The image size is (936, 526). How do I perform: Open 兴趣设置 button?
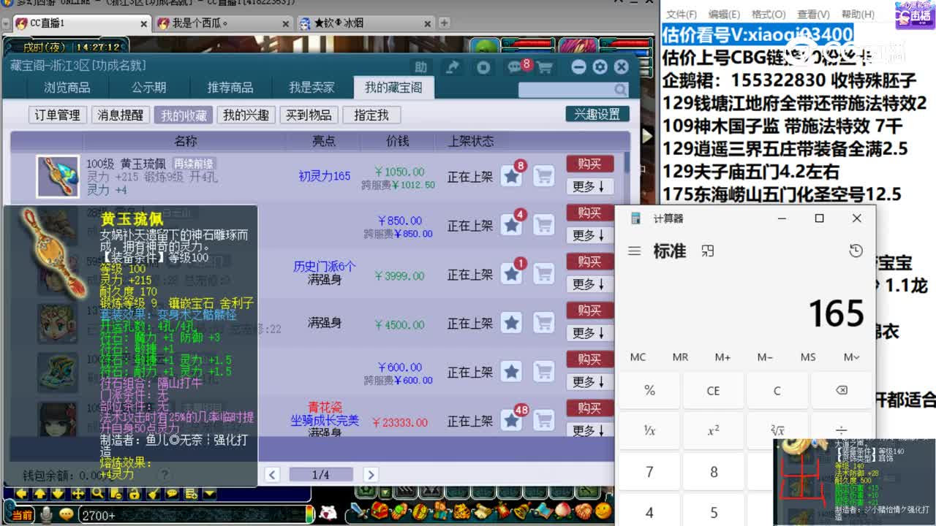[597, 115]
